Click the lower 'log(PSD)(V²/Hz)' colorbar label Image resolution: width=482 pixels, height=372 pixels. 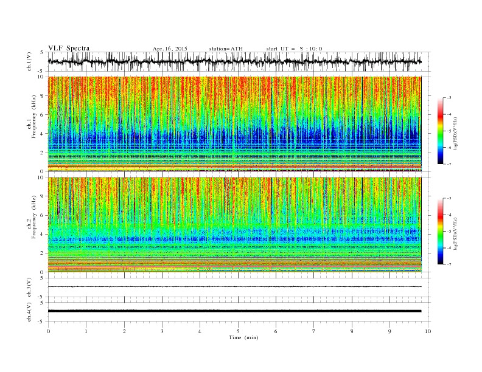(x=456, y=233)
